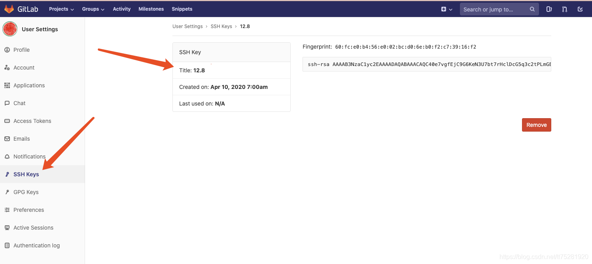Image resolution: width=592 pixels, height=264 pixels.
Task: Click User Settings breadcrumb link
Action: click(187, 26)
